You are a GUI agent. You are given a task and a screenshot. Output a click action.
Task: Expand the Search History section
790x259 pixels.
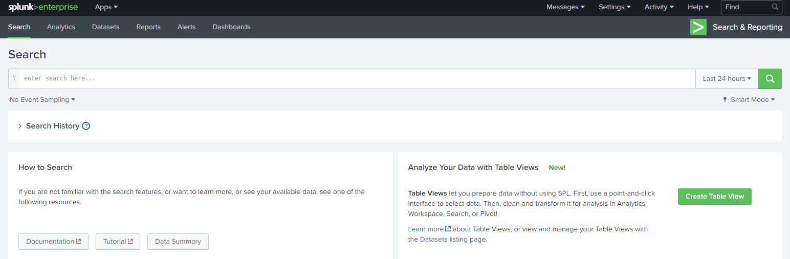click(x=20, y=126)
